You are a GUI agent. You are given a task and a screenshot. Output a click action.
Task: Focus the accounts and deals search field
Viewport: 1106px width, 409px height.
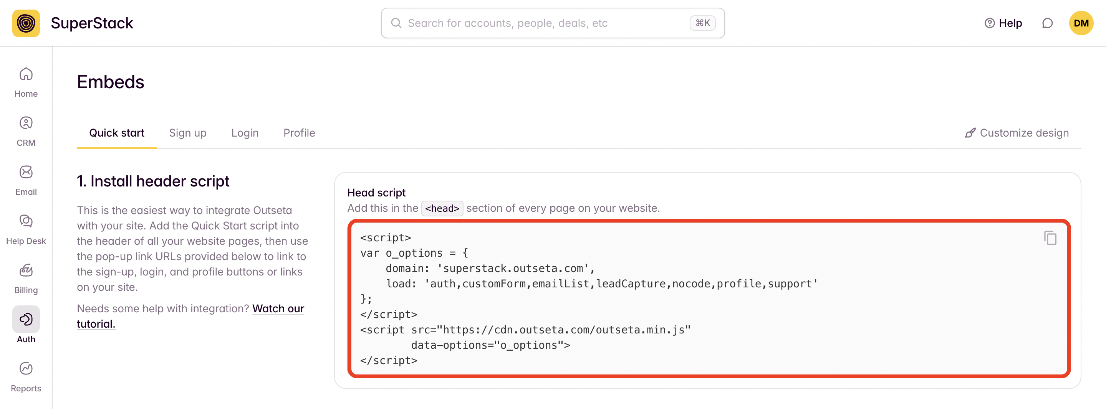click(553, 23)
